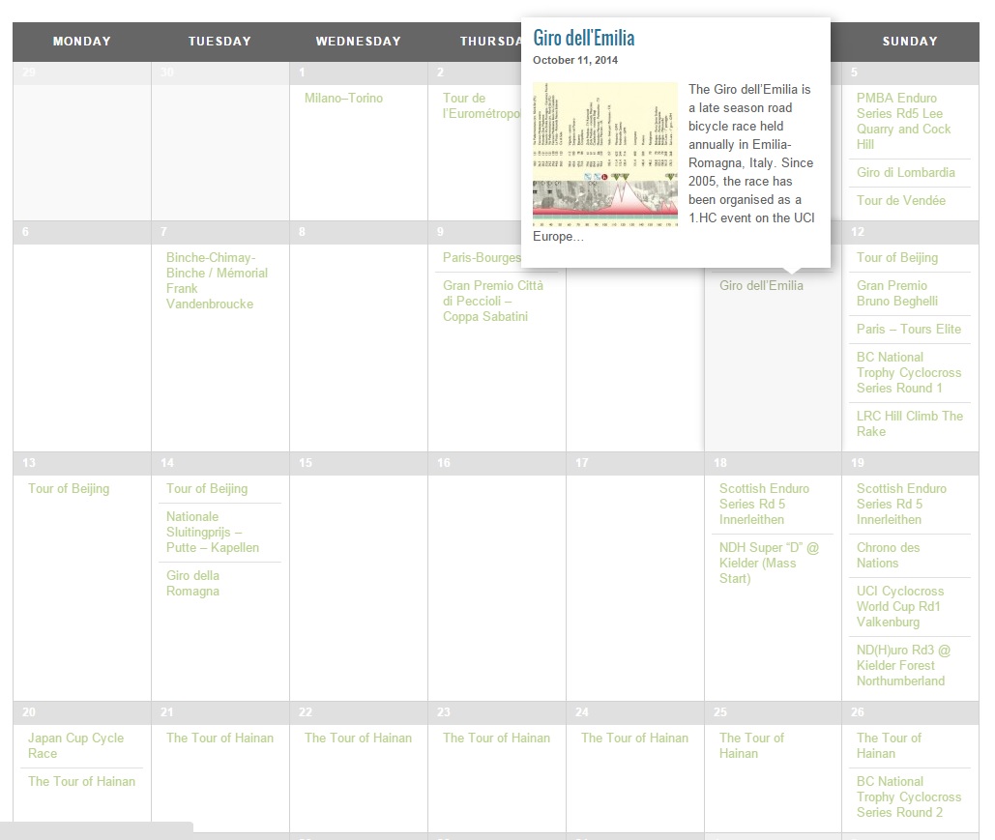
Task: Open the Chrono des Nations event
Action: (888, 555)
